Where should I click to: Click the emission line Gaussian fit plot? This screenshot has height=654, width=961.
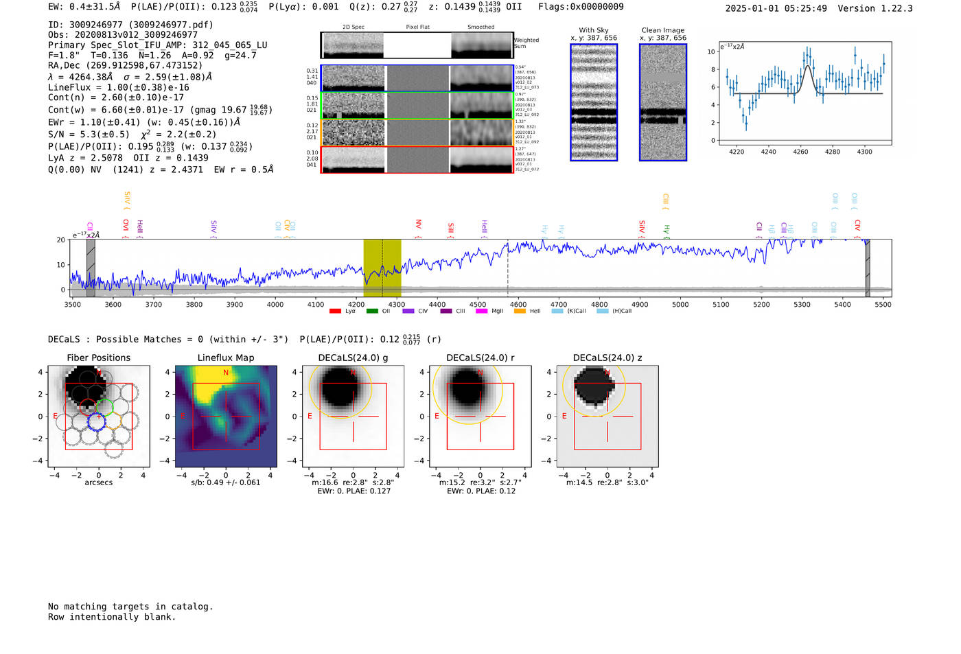coord(804,93)
